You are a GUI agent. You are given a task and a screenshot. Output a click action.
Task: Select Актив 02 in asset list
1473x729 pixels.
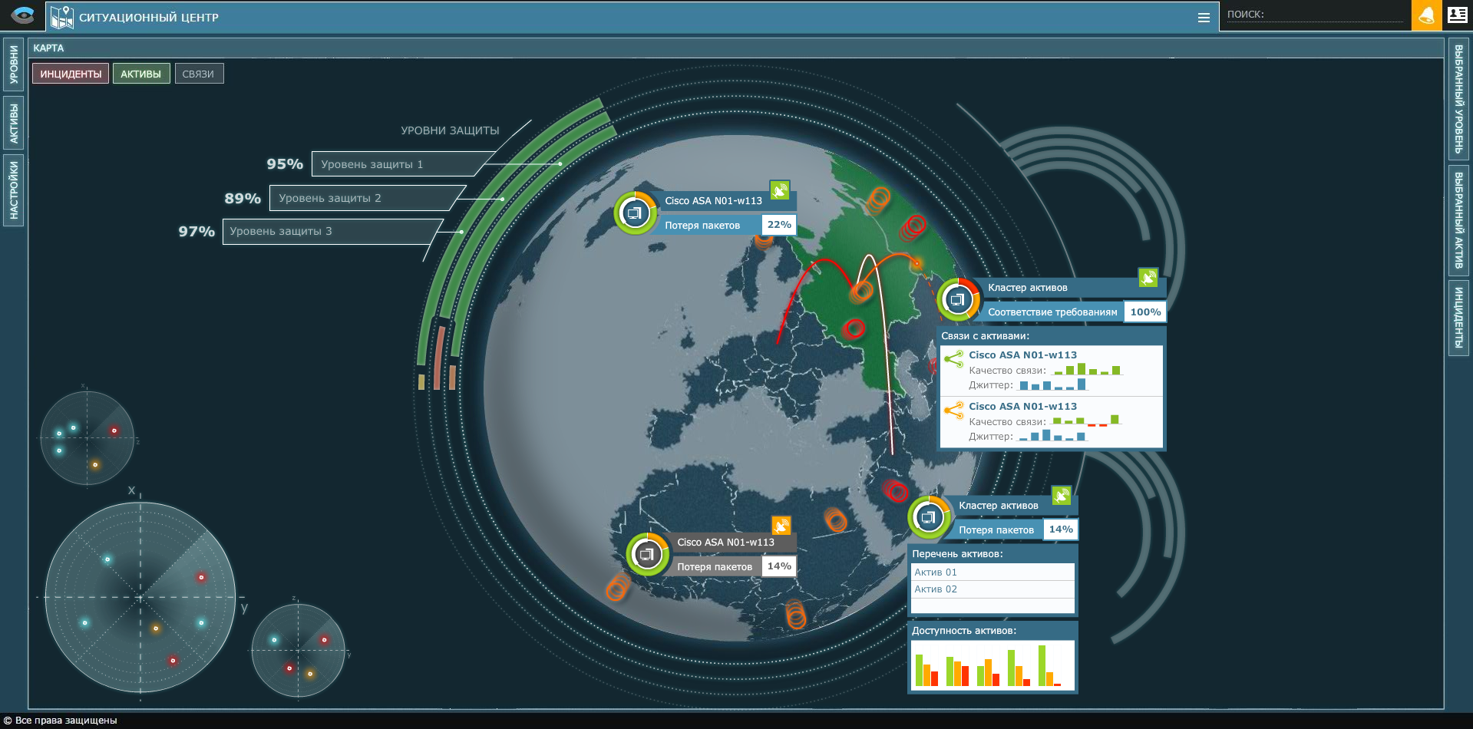[x=992, y=589]
